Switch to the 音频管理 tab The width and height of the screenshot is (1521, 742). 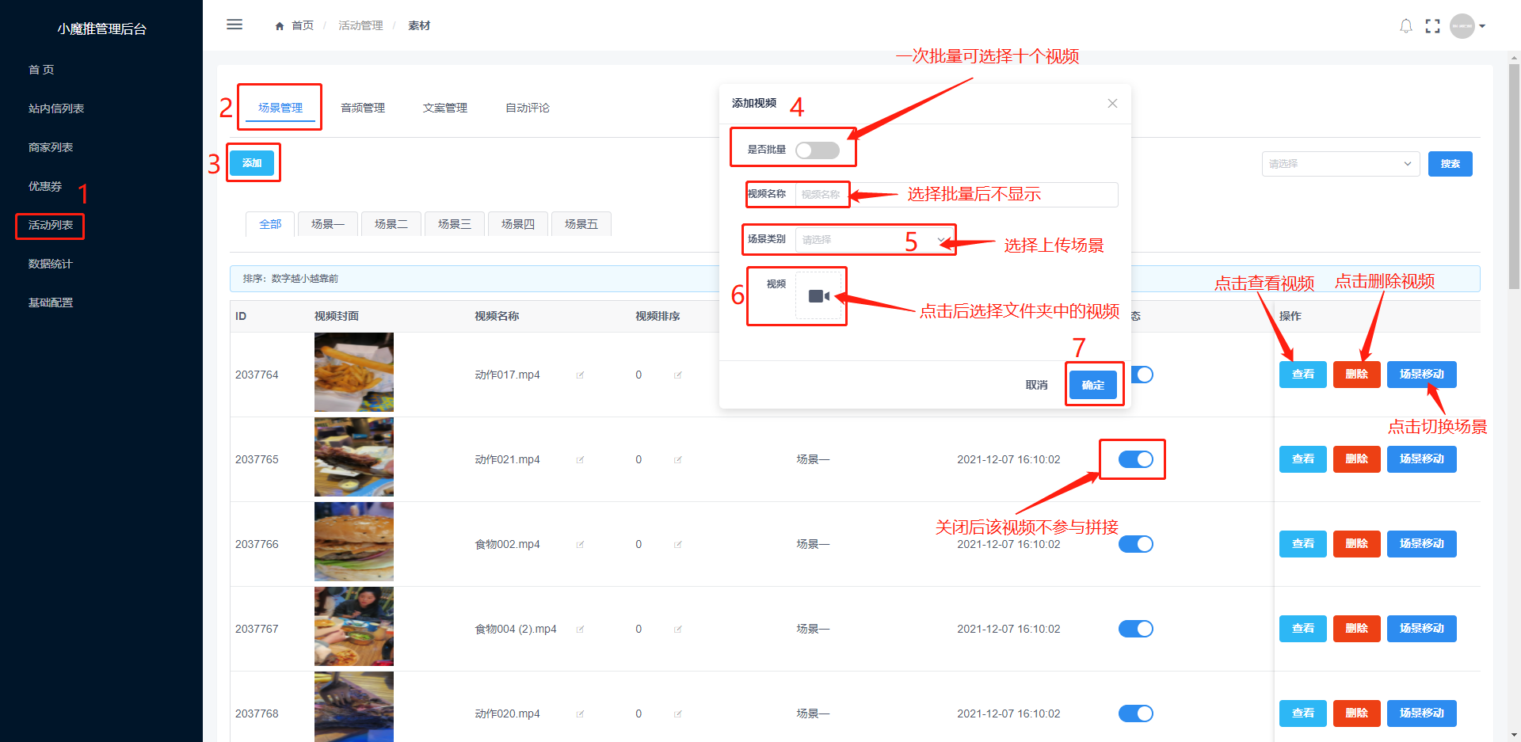(x=363, y=108)
